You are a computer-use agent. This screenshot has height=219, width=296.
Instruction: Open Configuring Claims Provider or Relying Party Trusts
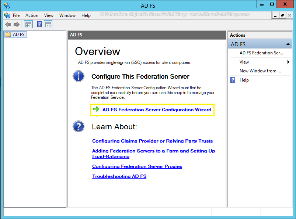coord(152,141)
